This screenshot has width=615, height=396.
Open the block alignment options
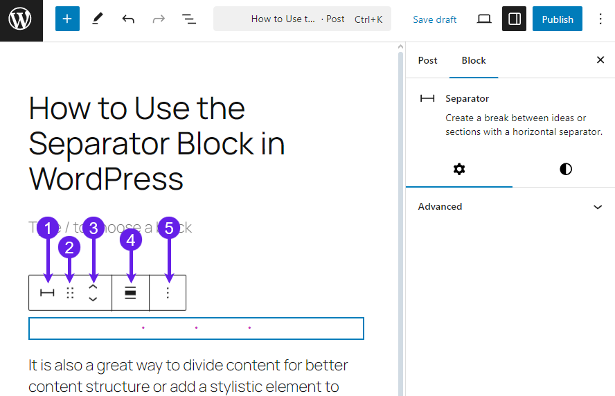130,293
